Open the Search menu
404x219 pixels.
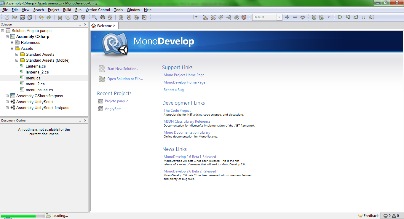pyautogui.click(x=39, y=10)
